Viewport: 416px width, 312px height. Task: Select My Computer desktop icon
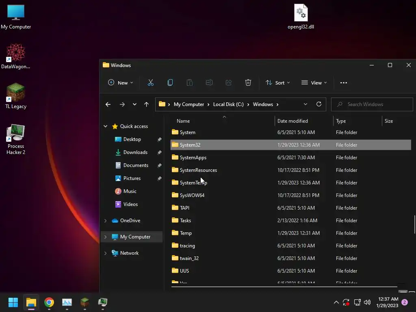16,17
